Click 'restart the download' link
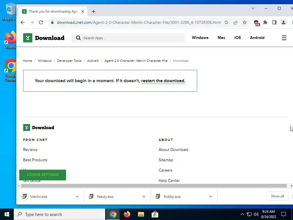Image resolution: width=293 pixels, height=220 pixels. coord(163,81)
